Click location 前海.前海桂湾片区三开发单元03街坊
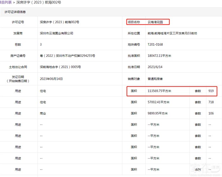 (172, 33)
